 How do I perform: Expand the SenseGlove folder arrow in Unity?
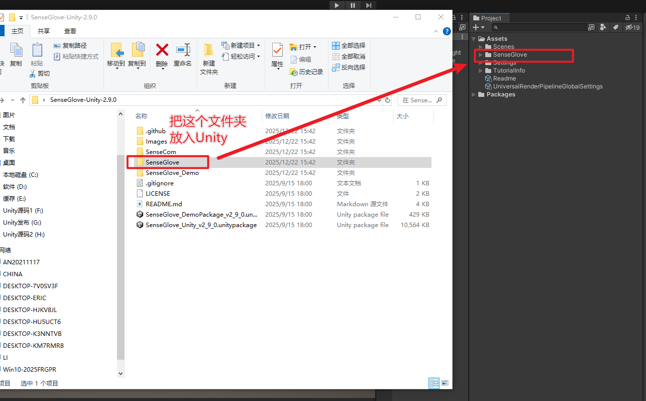[481, 55]
